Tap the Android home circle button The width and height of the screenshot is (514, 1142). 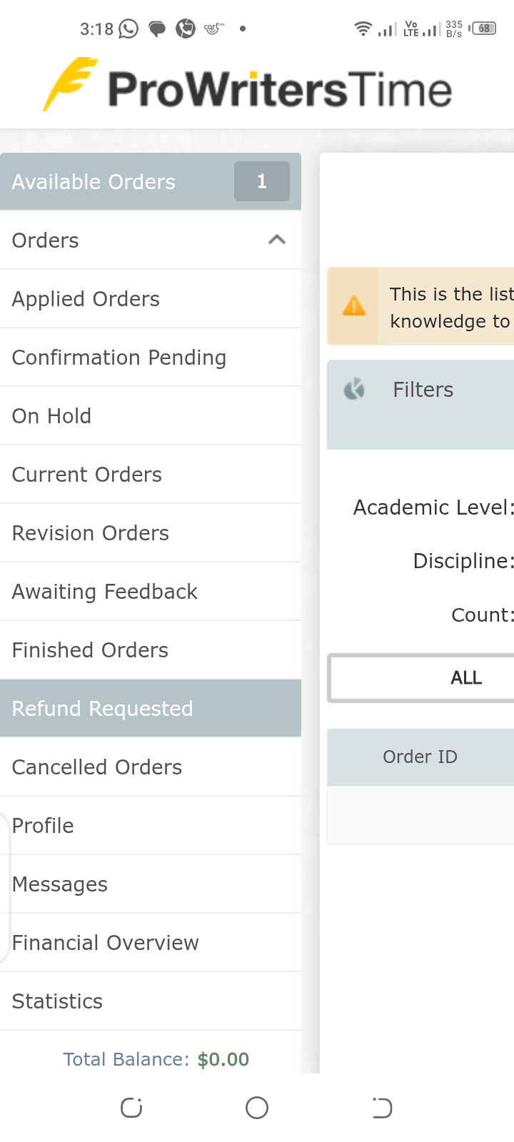click(257, 1108)
